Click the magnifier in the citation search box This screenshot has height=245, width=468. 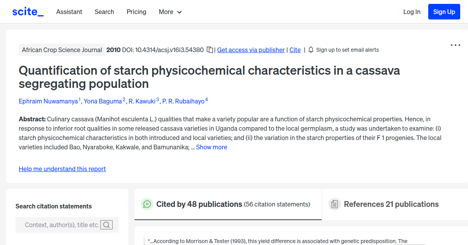point(106,225)
